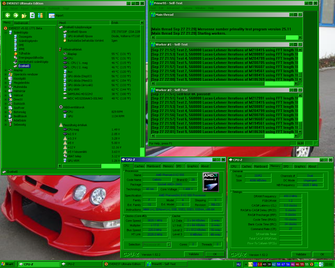Viewport: 335px width, 268px height.
Task: Click the folder Up icon in EVEREST toolbar
Action: click(24, 15)
